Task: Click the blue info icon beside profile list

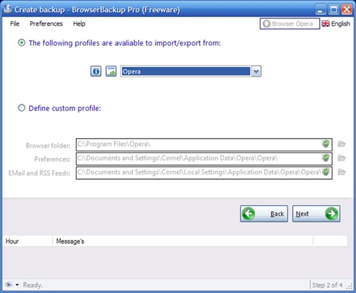Action: click(96, 71)
